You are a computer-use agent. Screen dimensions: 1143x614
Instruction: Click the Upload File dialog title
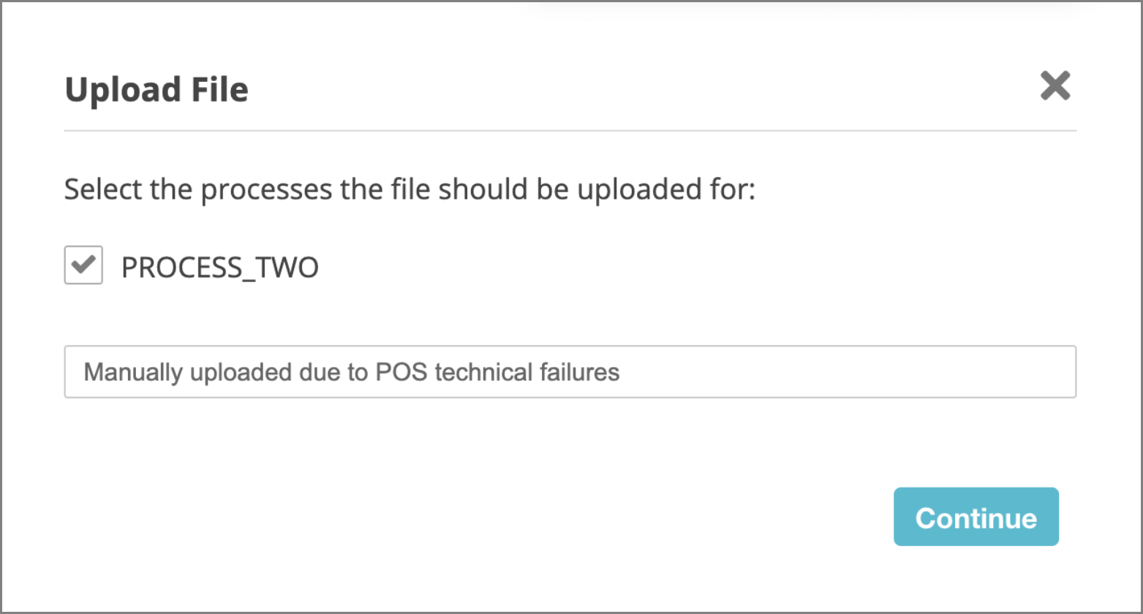[156, 90]
